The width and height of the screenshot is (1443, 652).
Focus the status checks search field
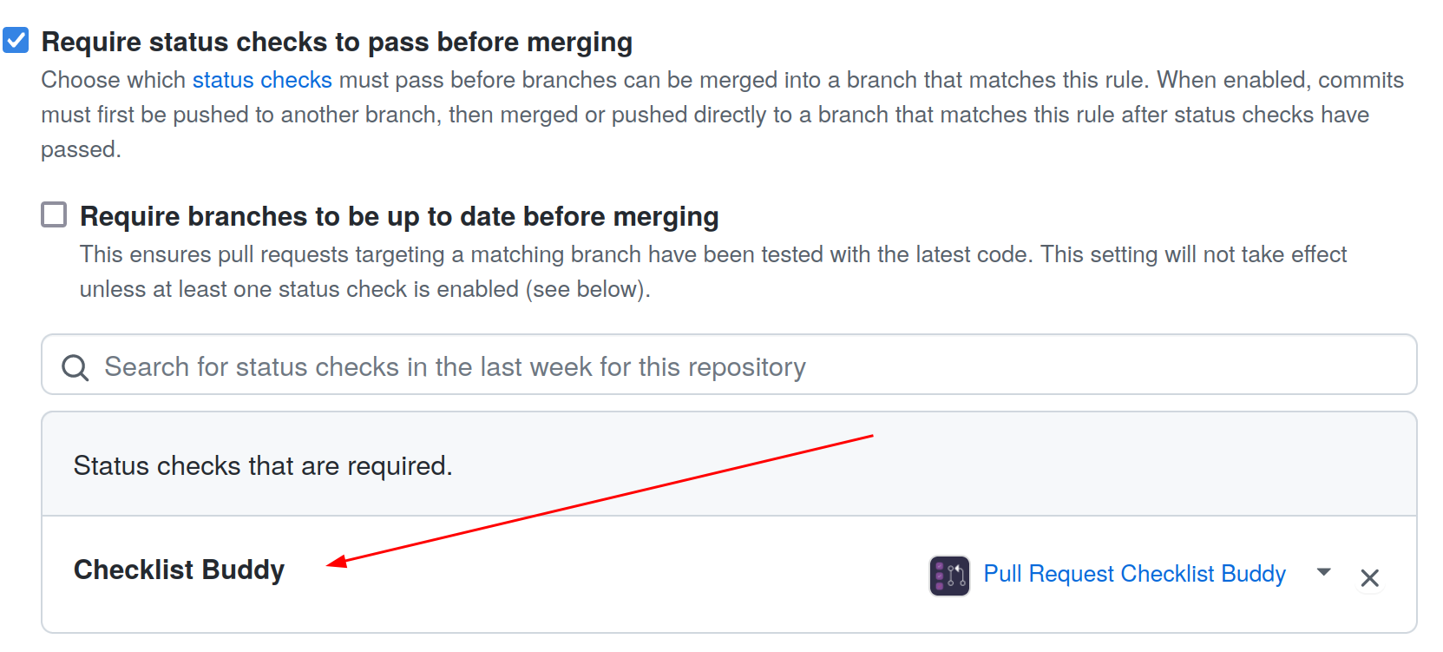pos(729,366)
